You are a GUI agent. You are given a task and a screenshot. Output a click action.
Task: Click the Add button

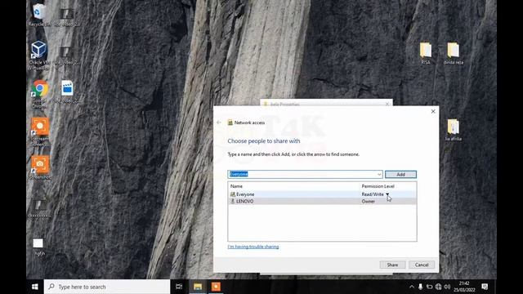tap(400, 174)
